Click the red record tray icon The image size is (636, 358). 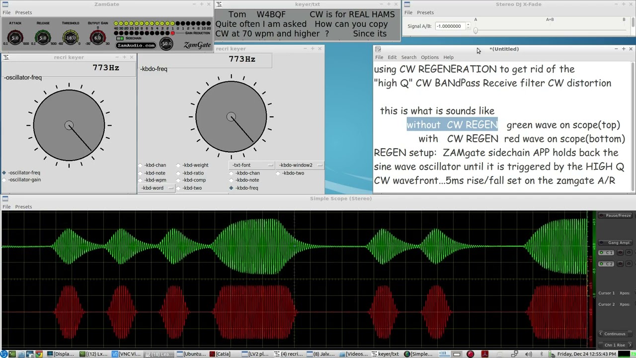tap(470, 354)
